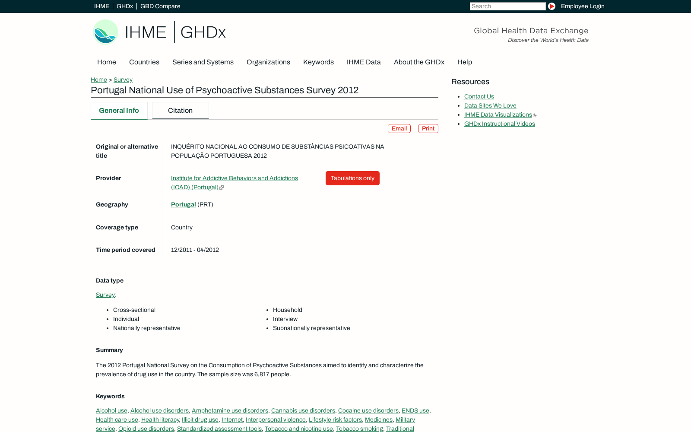691x432 pixels.
Task: Open IHME Data Visualizations link
Action: tap(498, 114)
